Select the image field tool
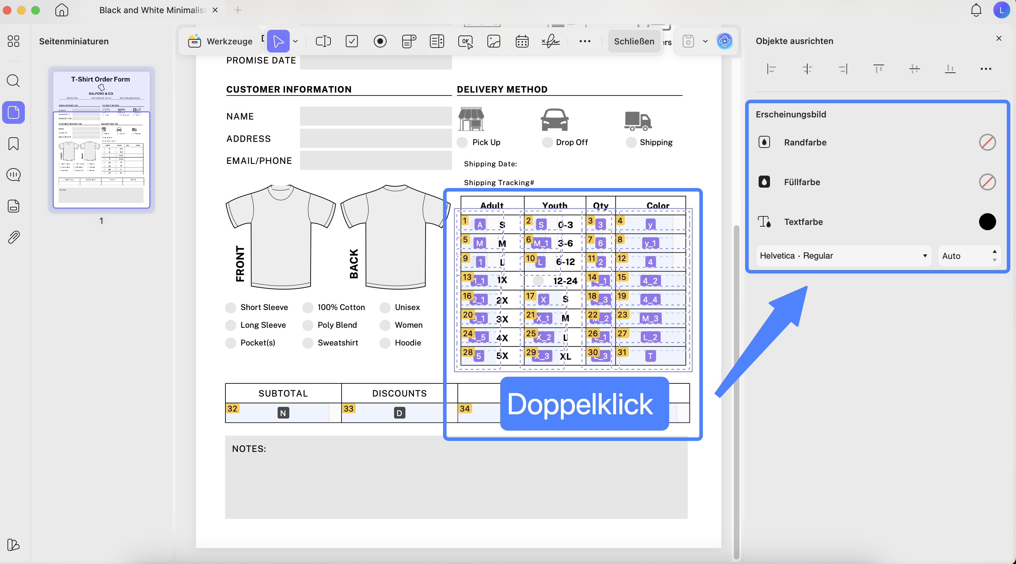Viewport: 1016px width, 564px height. 493,42
